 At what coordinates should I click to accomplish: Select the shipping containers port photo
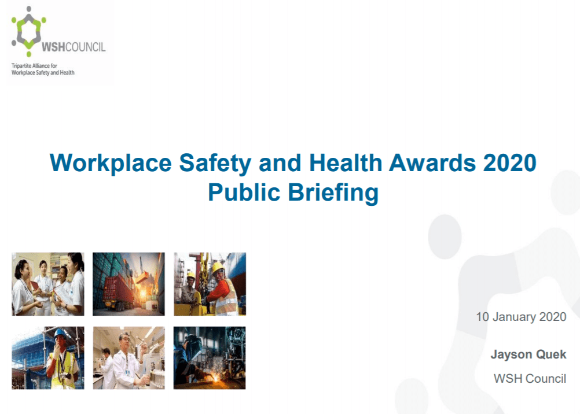click(129, 284)
